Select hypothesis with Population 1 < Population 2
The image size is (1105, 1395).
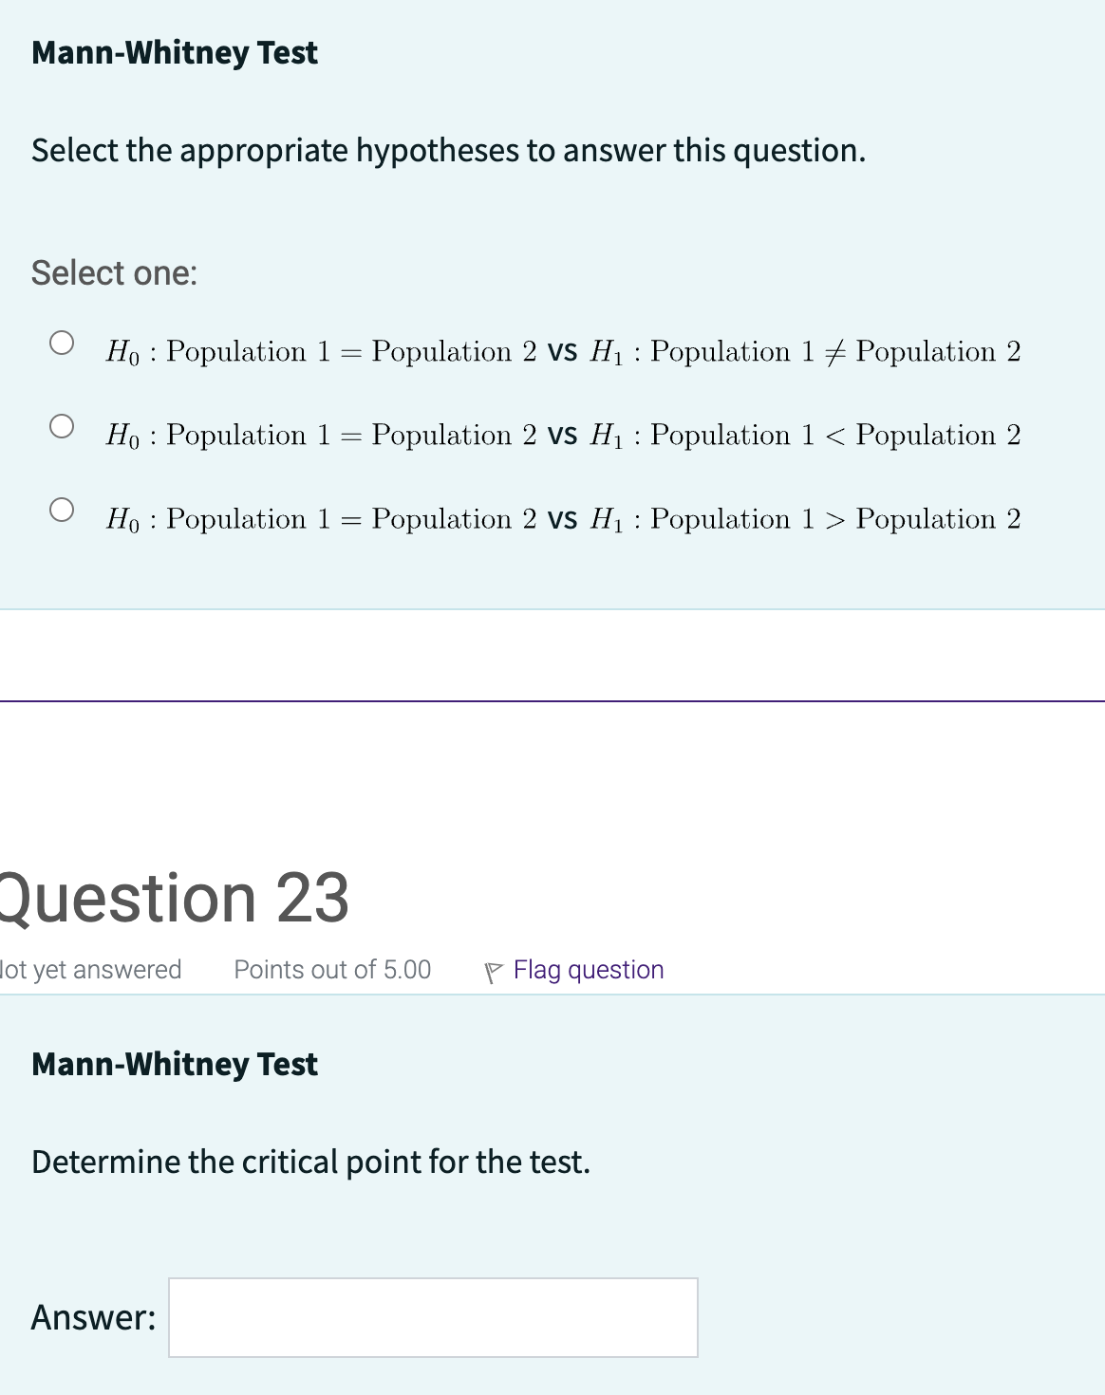pyautogui.click(x=61, y=427)
